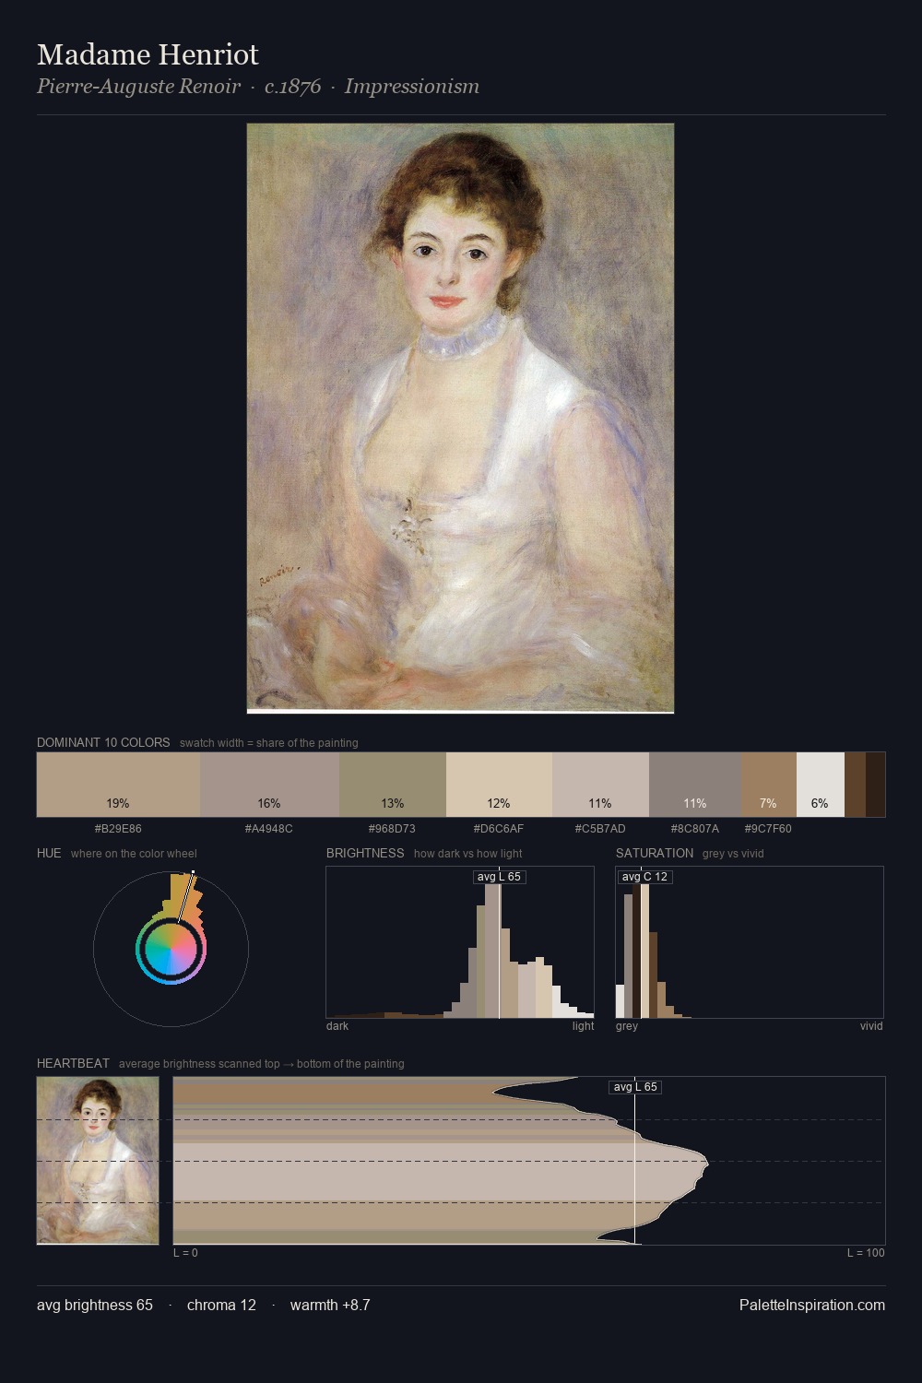
Task: Select the 16% swatch #A4948C
Action: pyautogui.click(x=269, y=785)
